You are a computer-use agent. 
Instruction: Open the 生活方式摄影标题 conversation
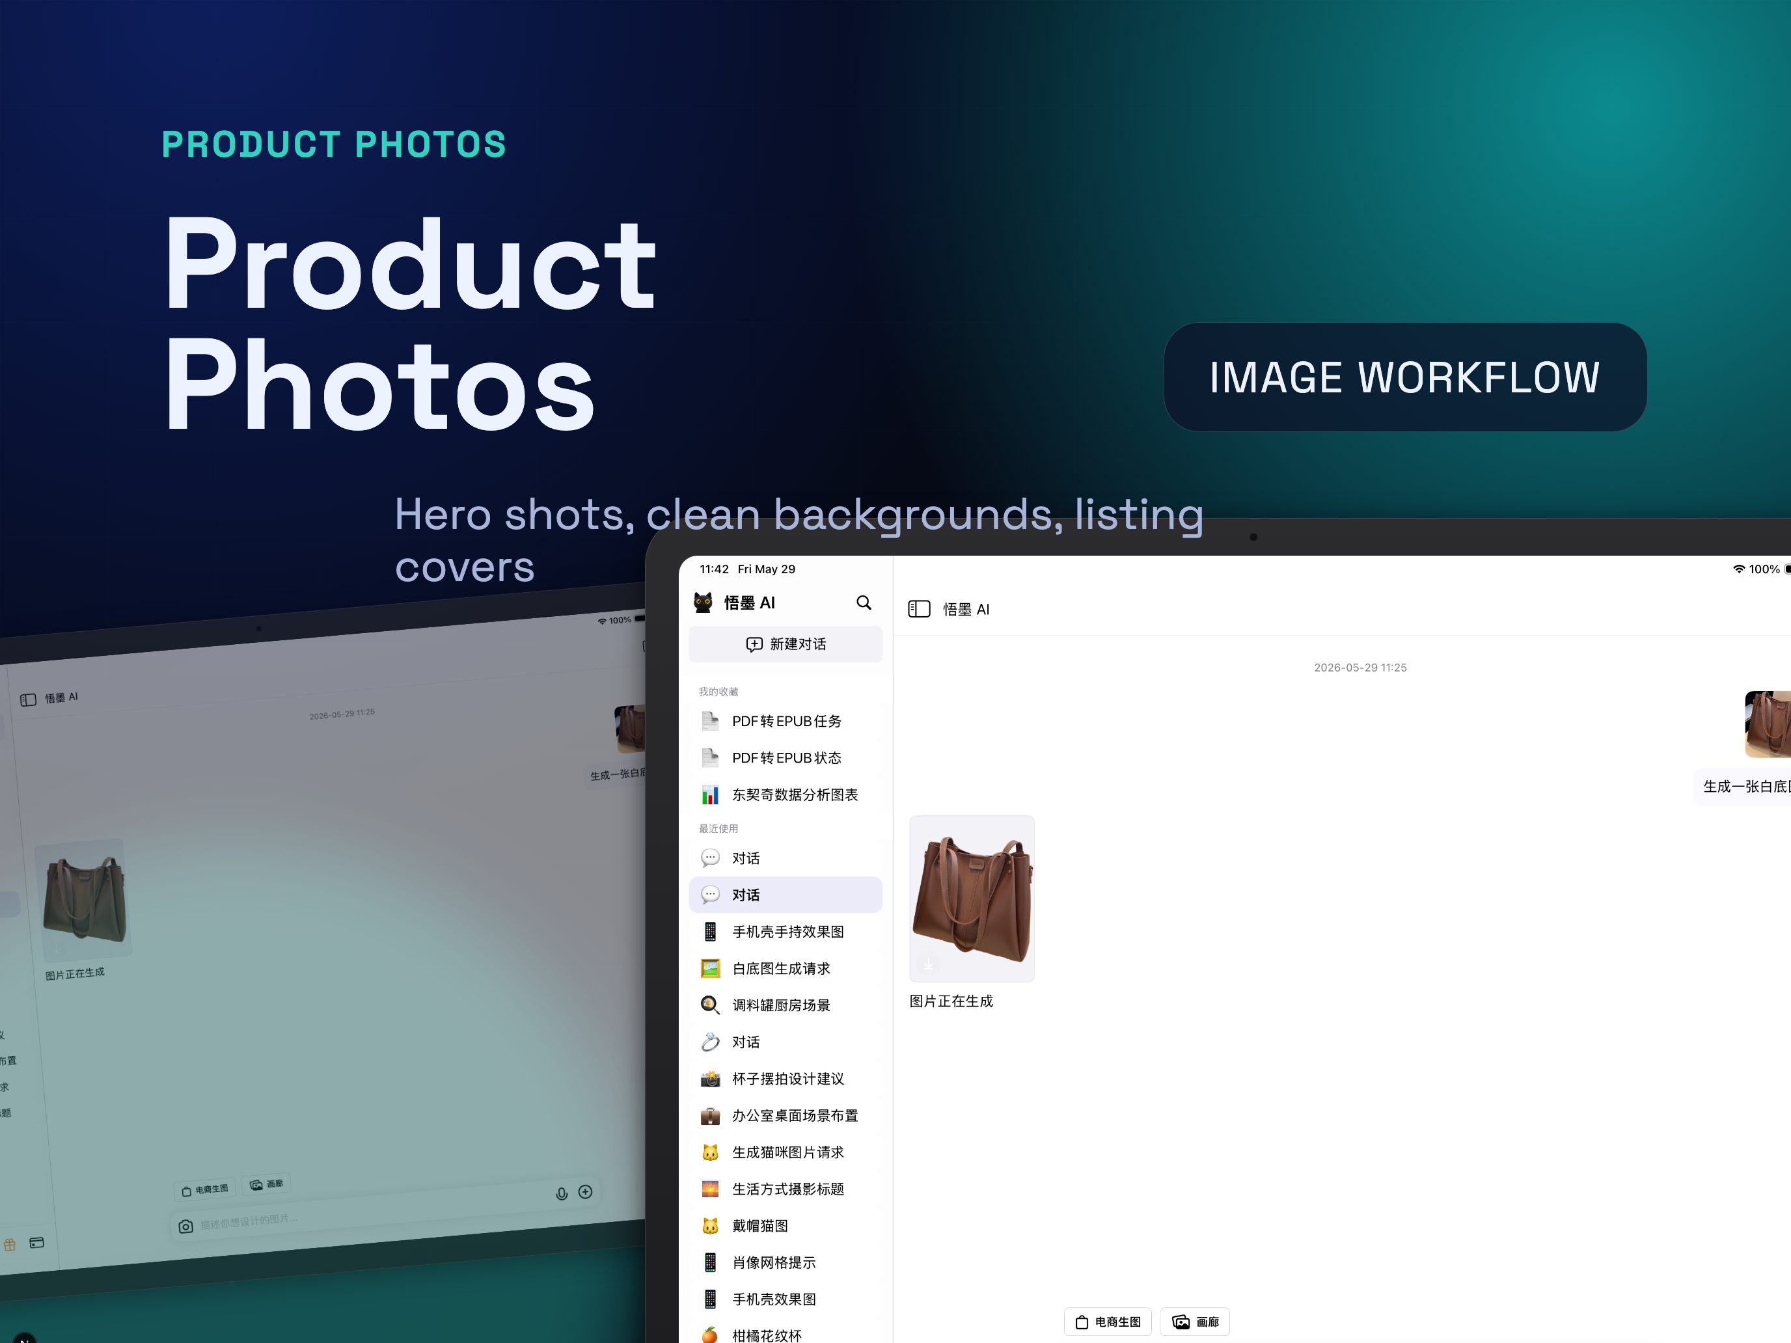786,1189
